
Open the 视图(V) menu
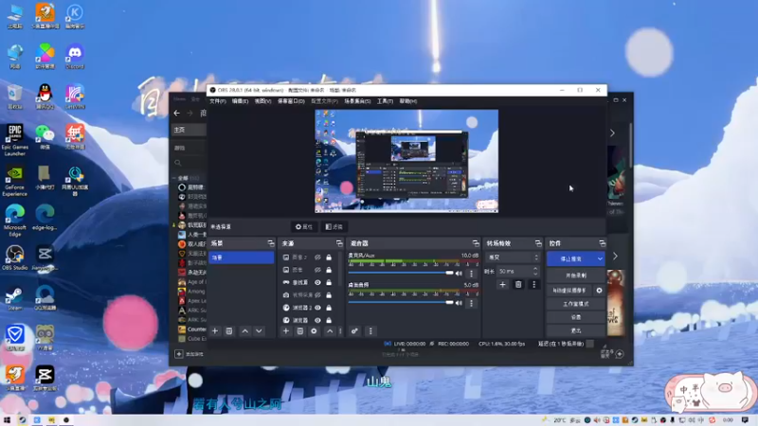[x=262, y=101]
